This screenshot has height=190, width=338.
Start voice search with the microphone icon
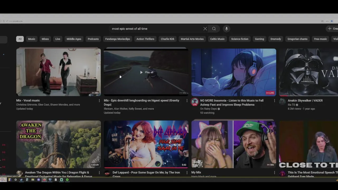pyautogui.click(x=226, y=29)
